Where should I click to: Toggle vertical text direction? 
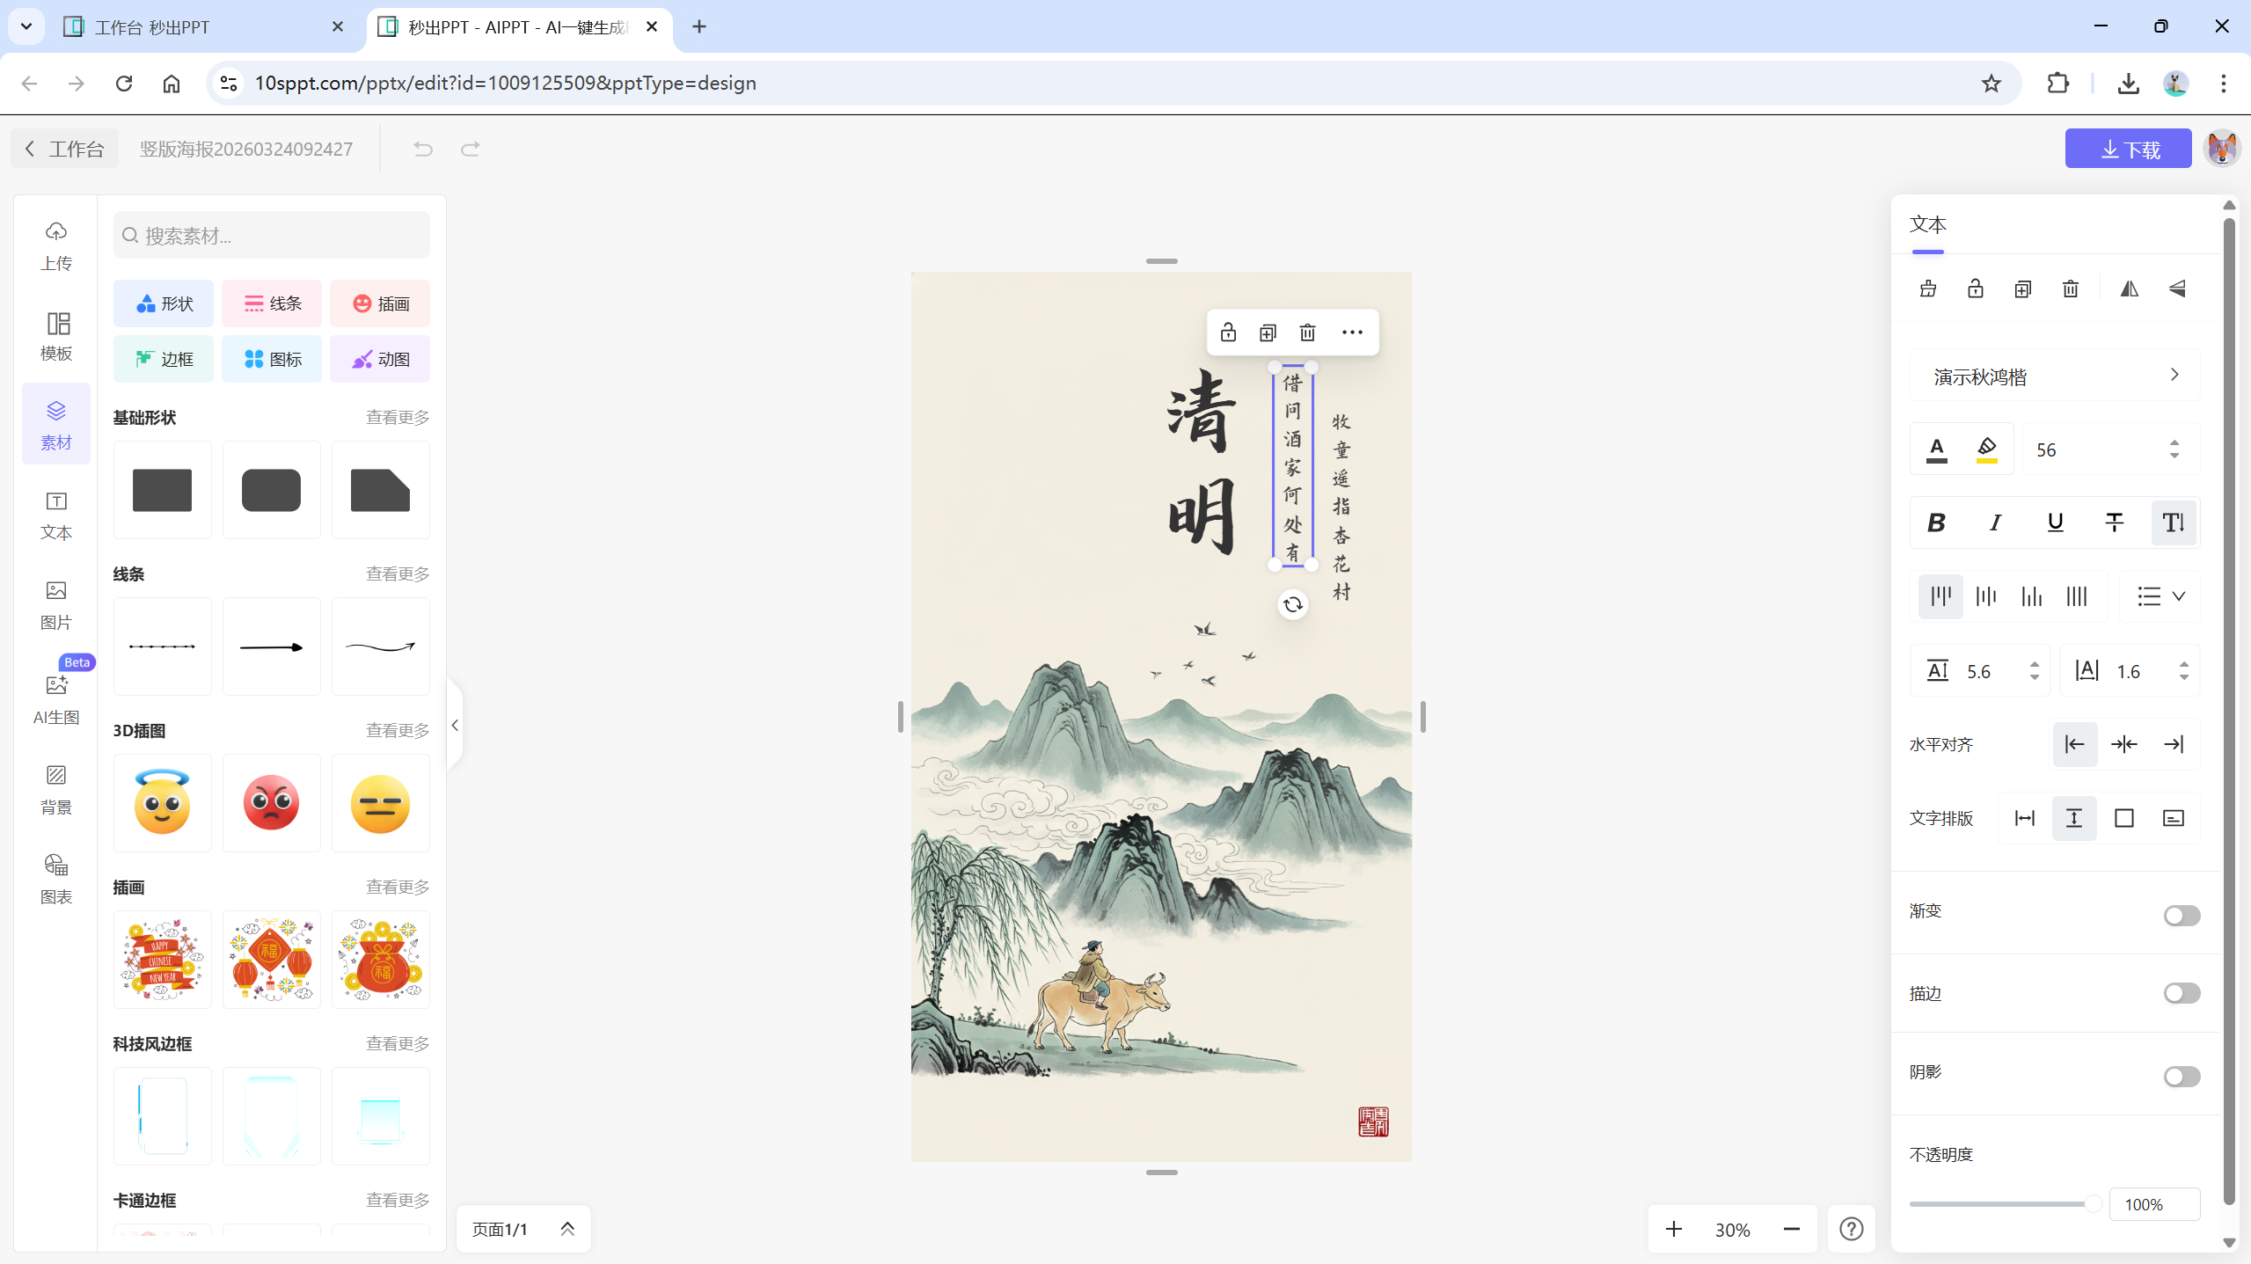click(2173, 522)
